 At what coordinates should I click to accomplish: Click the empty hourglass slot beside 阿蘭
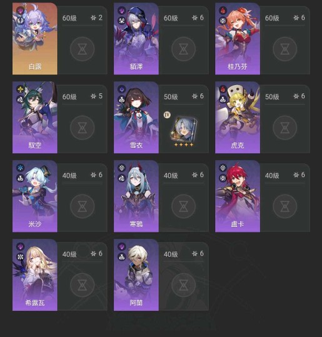[183, 285]
